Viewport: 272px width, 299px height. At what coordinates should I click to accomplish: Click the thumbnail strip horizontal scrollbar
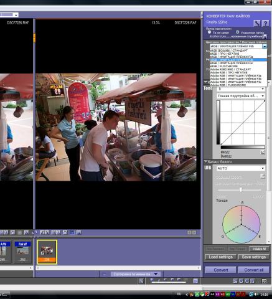[x=118, y=268]
